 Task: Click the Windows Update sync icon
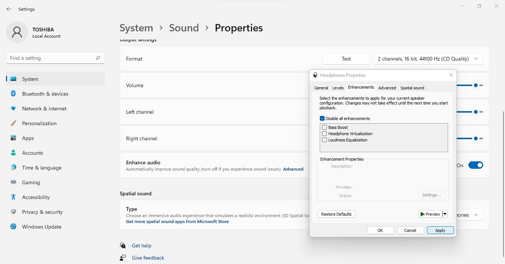(x=13, y=227)
